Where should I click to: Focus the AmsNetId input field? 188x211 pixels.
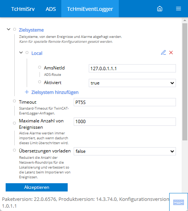pyautogui.click(x=132, y=68)
